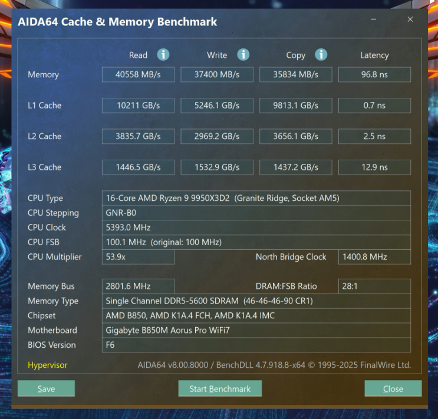The width and height of the screenshot is (438, 419).
Task: Click the L1 Cache row label
Action: click(44, 105)
